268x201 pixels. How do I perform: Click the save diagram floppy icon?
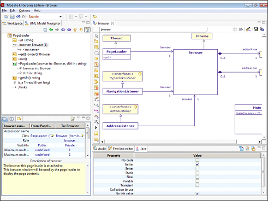coord(256,29)
